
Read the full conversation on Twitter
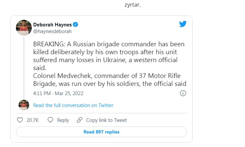point(73,105)
